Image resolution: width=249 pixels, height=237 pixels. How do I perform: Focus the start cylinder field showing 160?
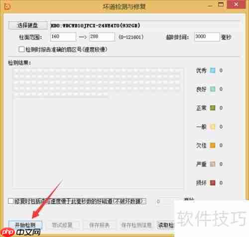pos(63,37)
